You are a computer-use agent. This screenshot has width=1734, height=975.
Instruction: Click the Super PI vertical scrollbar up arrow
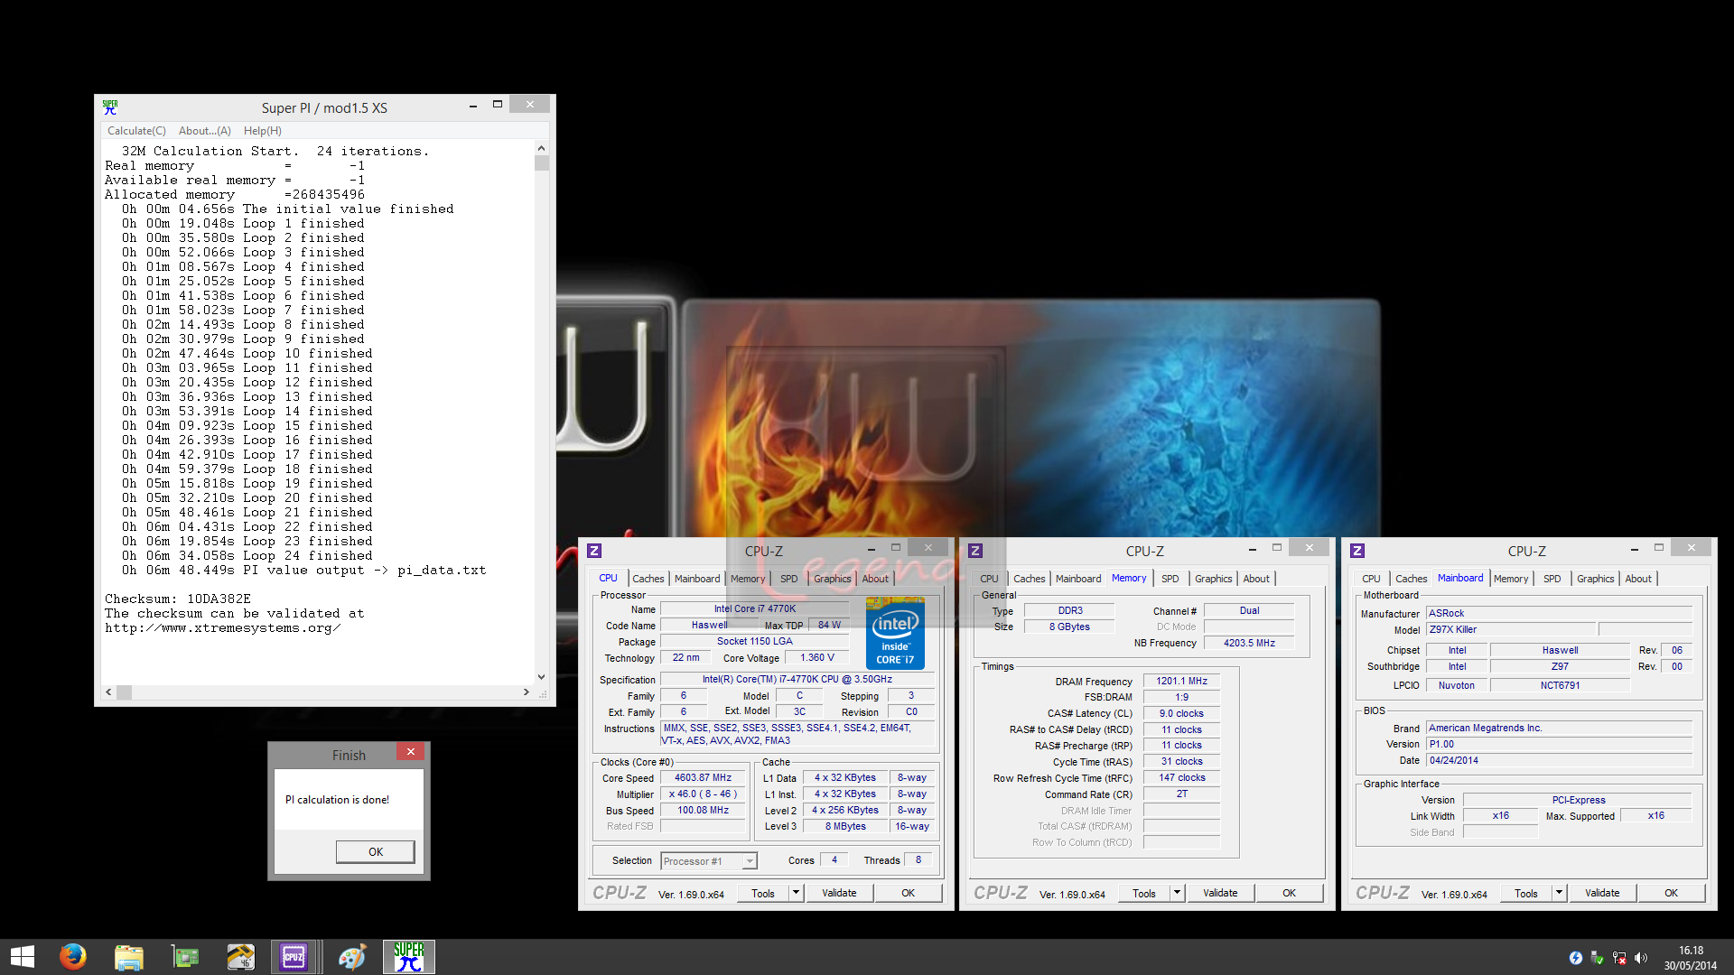pos(541,148)
